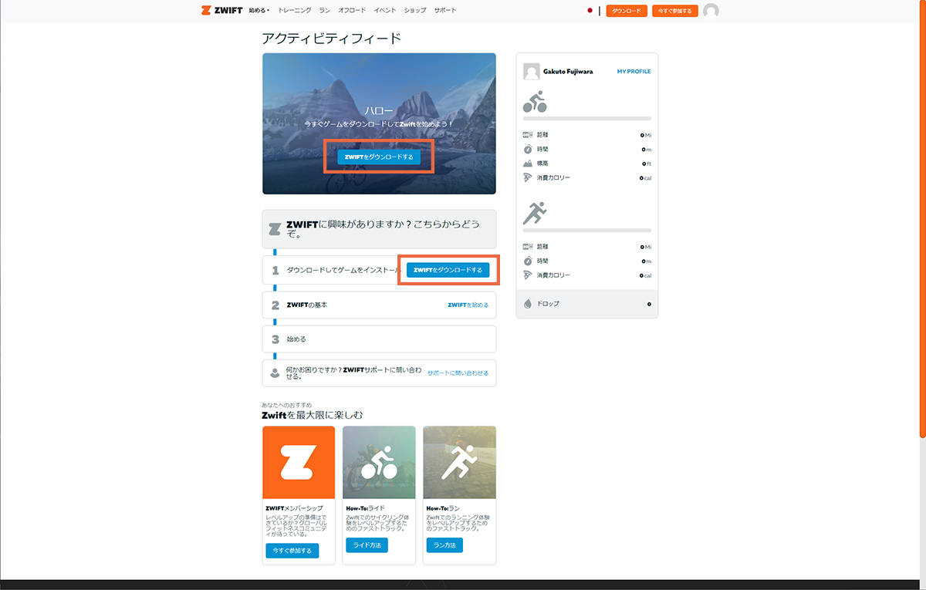
Task: Open the MY PROFILE link
Action: 634,72
